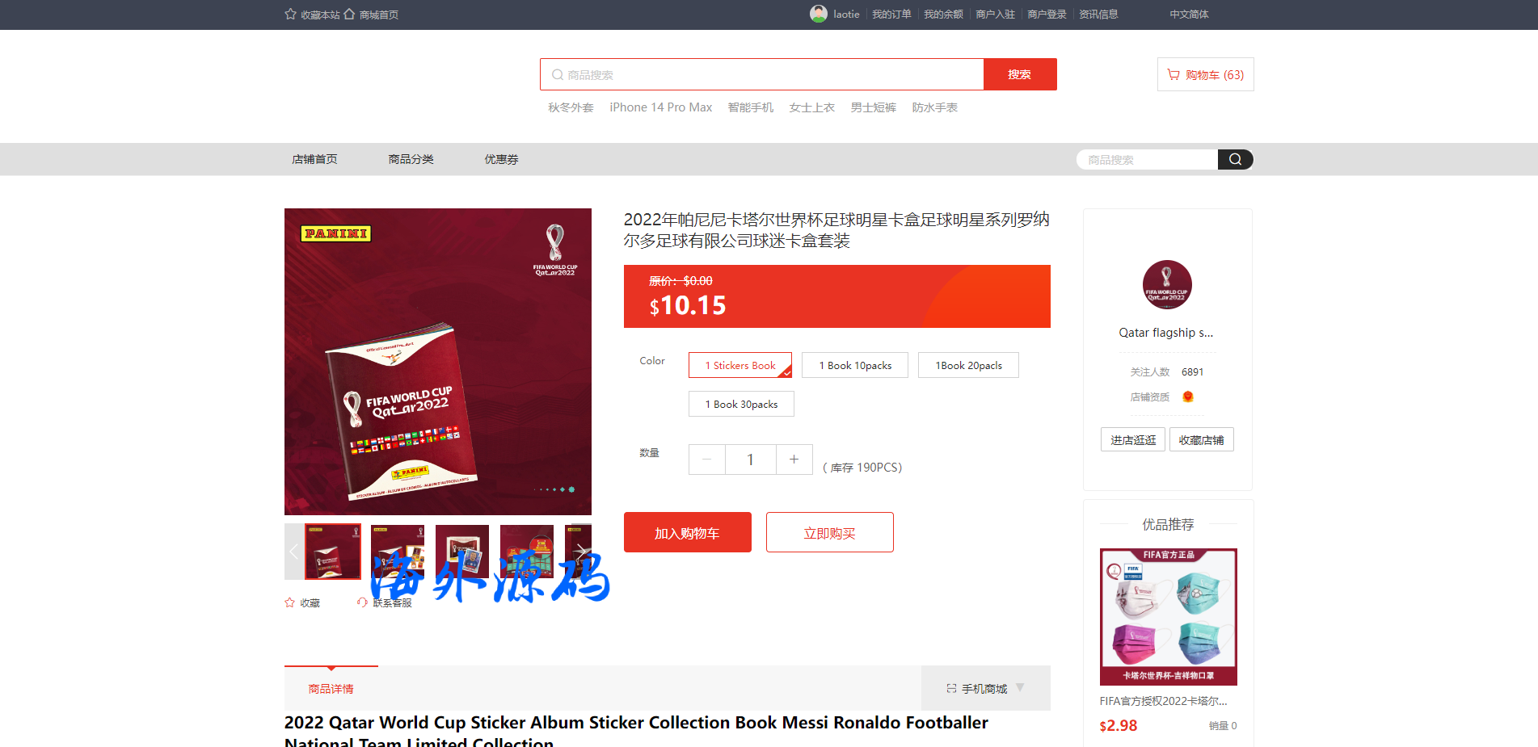The image size is (1538, 747).
Task: Open the 商品分类 menu item
Action: pyautogui.click(x=411, y=159)
